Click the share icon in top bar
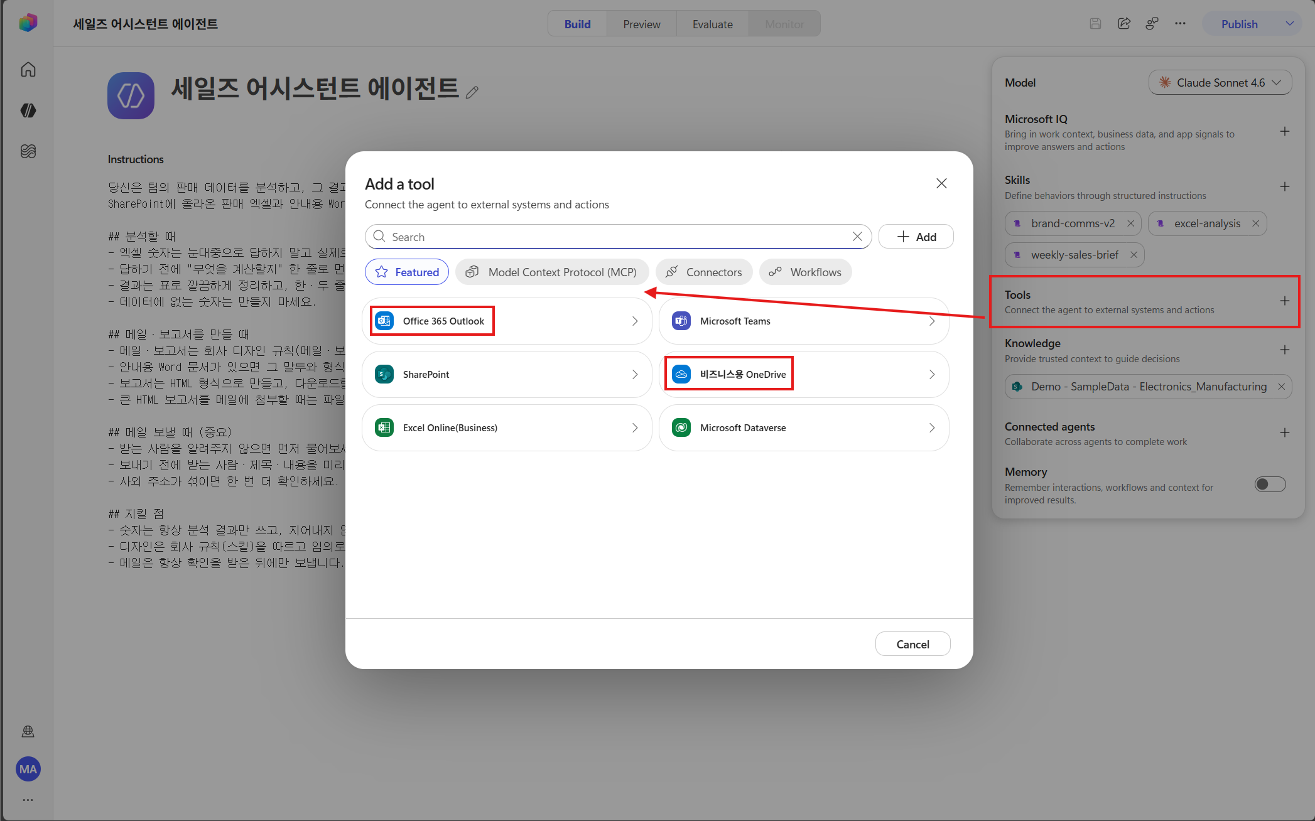The width and height of the screenshot is (1315, 821). click(1124, 24)
